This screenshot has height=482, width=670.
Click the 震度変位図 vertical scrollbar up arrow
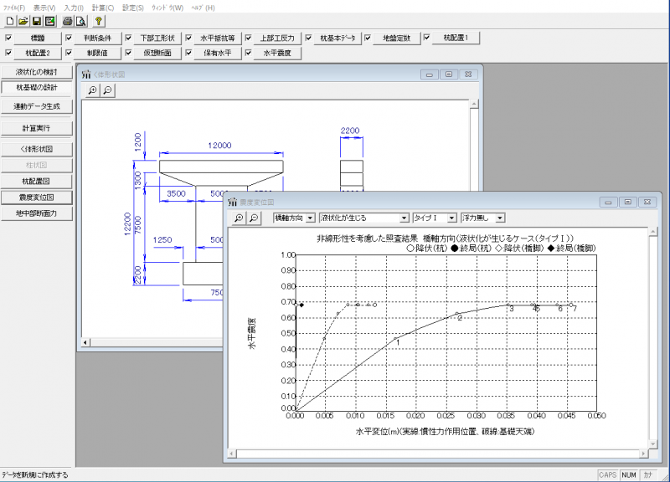[653, 232]
